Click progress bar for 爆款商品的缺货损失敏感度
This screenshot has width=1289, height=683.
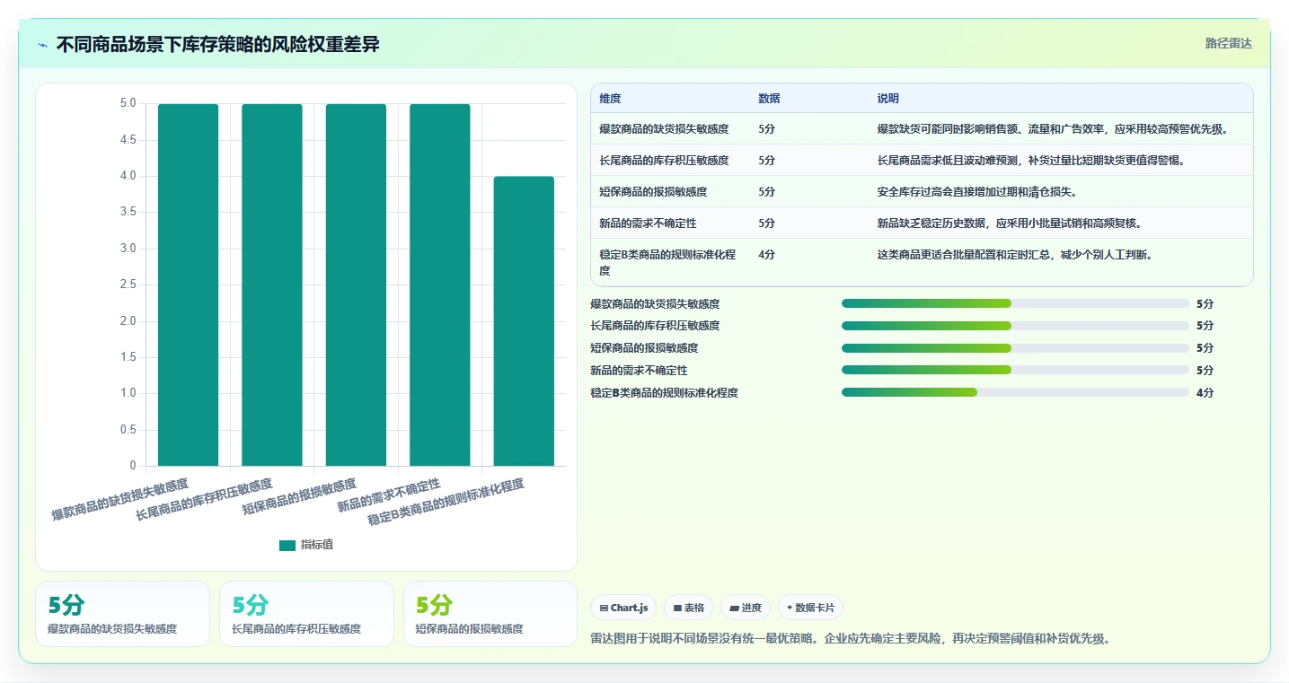1015,303
